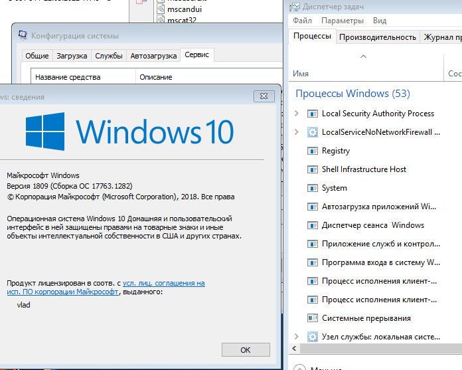Click Shell Infrastructure Host icon
This screenshot has height=370, width=462.
[x=313, y=169]
